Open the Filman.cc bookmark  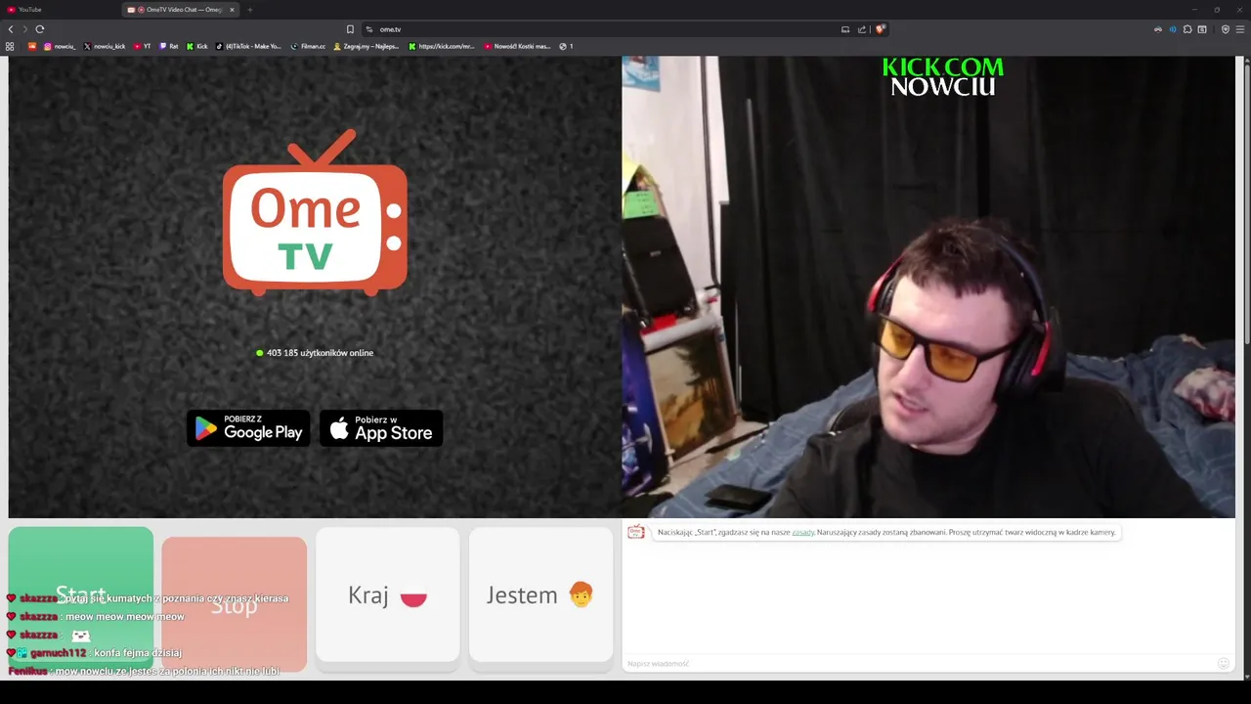tap(308, 46)
